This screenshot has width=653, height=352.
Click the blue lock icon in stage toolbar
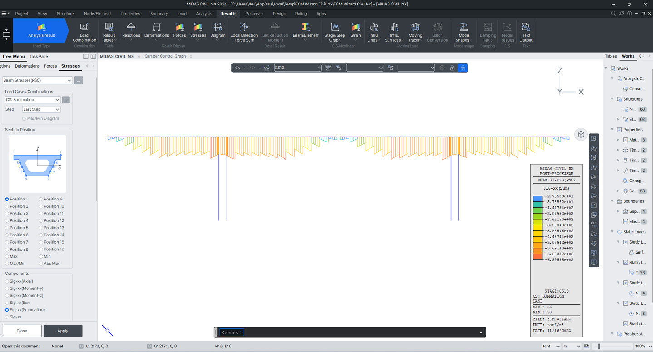pyautogui.click(x=462, y=68)
